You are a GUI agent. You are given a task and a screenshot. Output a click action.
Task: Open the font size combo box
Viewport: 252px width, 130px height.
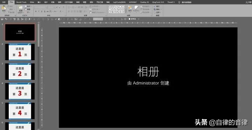pyautogui.click(x=52, y=7)
